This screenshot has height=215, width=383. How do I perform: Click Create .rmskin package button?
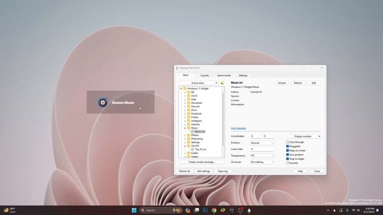(202, 162)
